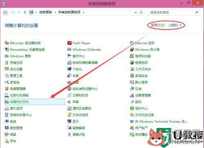Expand chevron before 控制面板 breadcrumb
Screen dimensions: 204x148
[x=36, y=12]
